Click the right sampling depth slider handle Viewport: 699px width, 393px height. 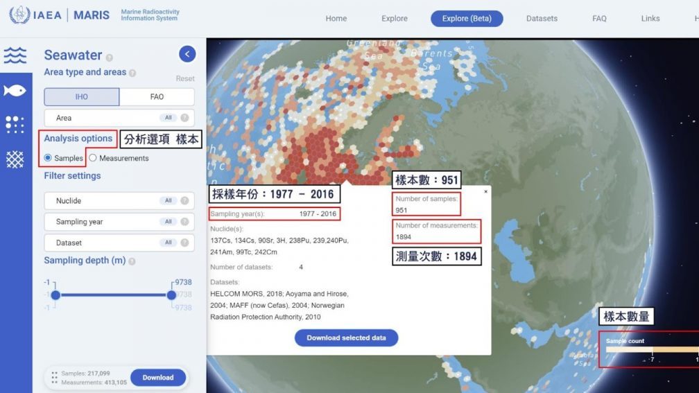[x=171, y=295]
